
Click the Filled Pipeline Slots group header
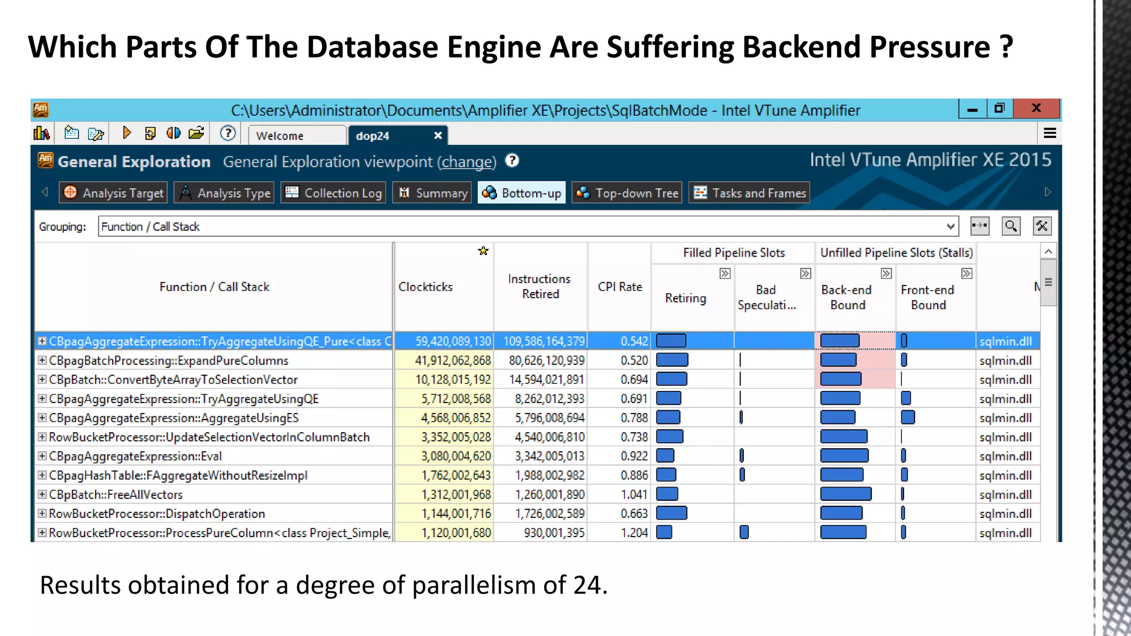[733, 252]
